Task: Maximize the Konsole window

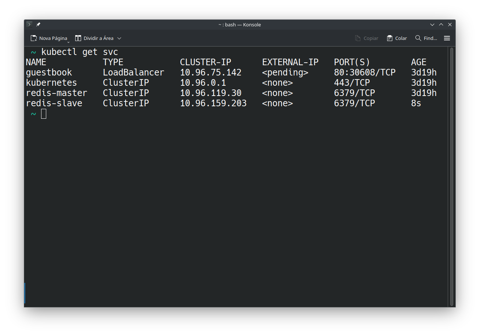Action: (441, 25)
